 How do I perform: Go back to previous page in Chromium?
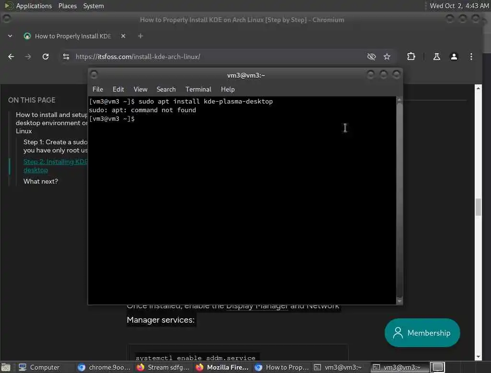click(11, 57)
